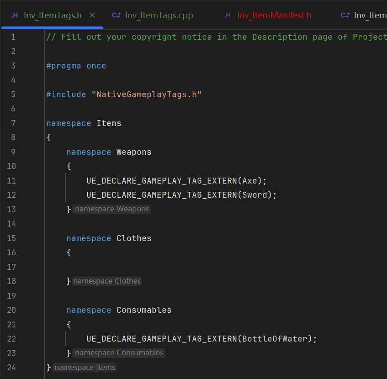The width and height of the screenshot is (387, 379).
Task: Click line number 11 in the gutter
Action: (x=11, y=181)
